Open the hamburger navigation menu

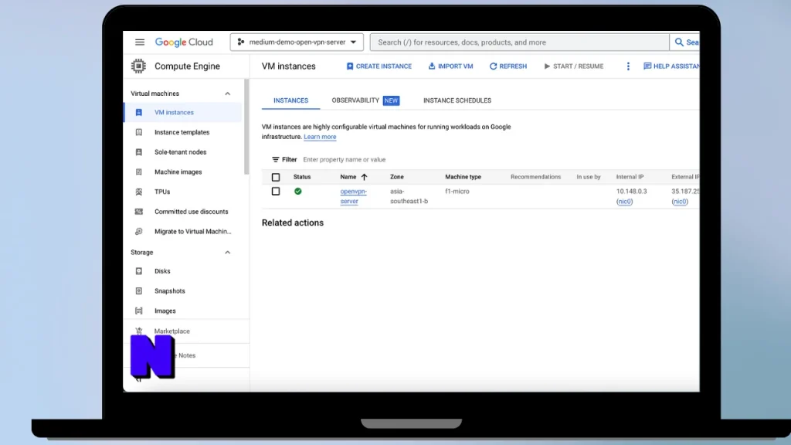tap(140, 42)
